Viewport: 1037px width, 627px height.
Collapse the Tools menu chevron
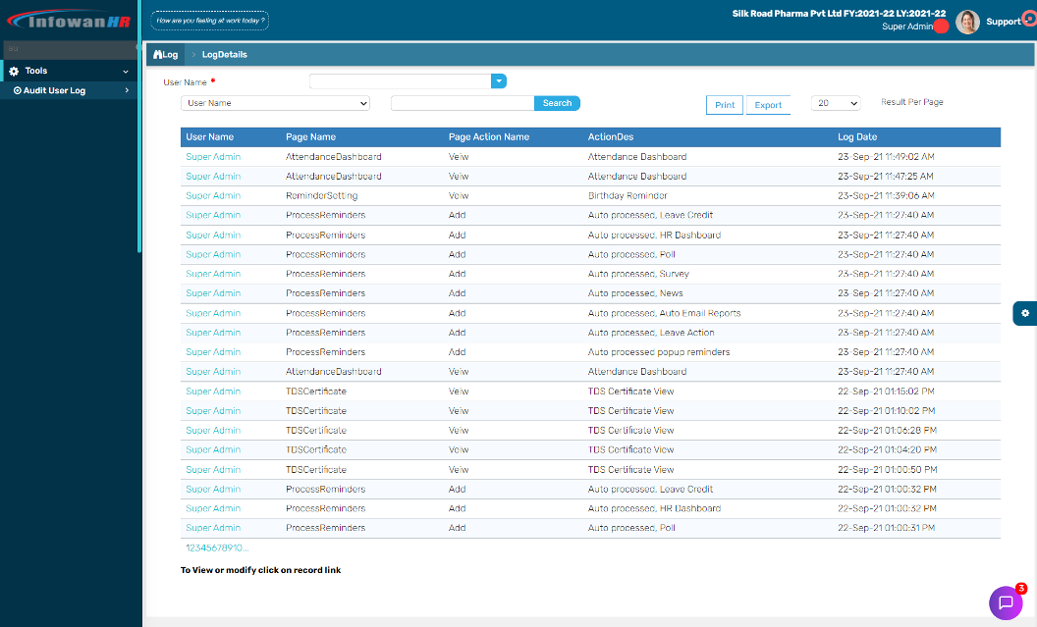pos(126,72)
